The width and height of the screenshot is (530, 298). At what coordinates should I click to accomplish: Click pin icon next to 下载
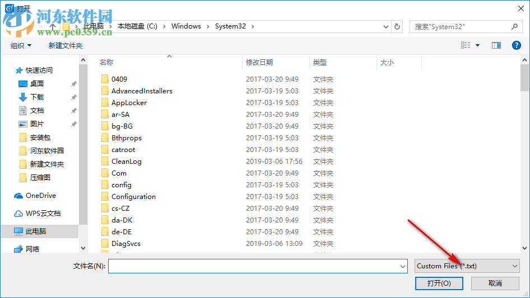73,97
